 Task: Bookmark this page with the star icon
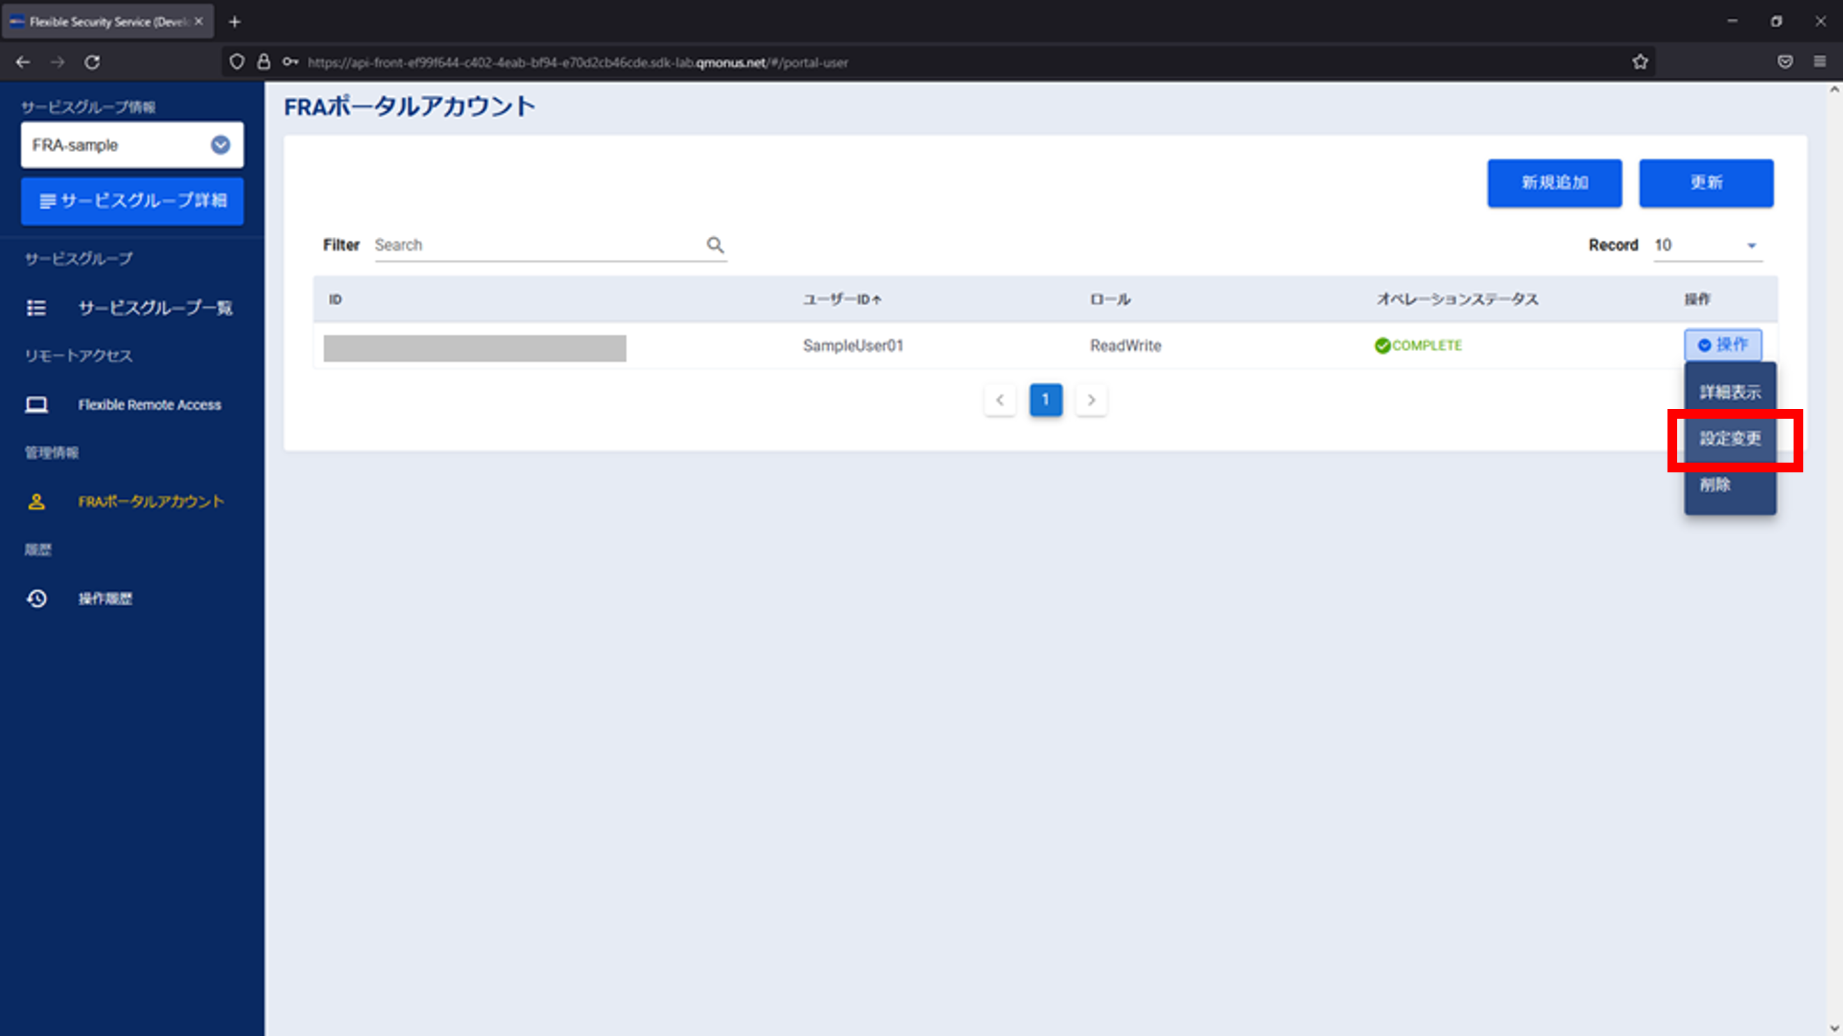(1640, 62)
